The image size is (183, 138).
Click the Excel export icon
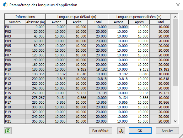coord(8,131)
